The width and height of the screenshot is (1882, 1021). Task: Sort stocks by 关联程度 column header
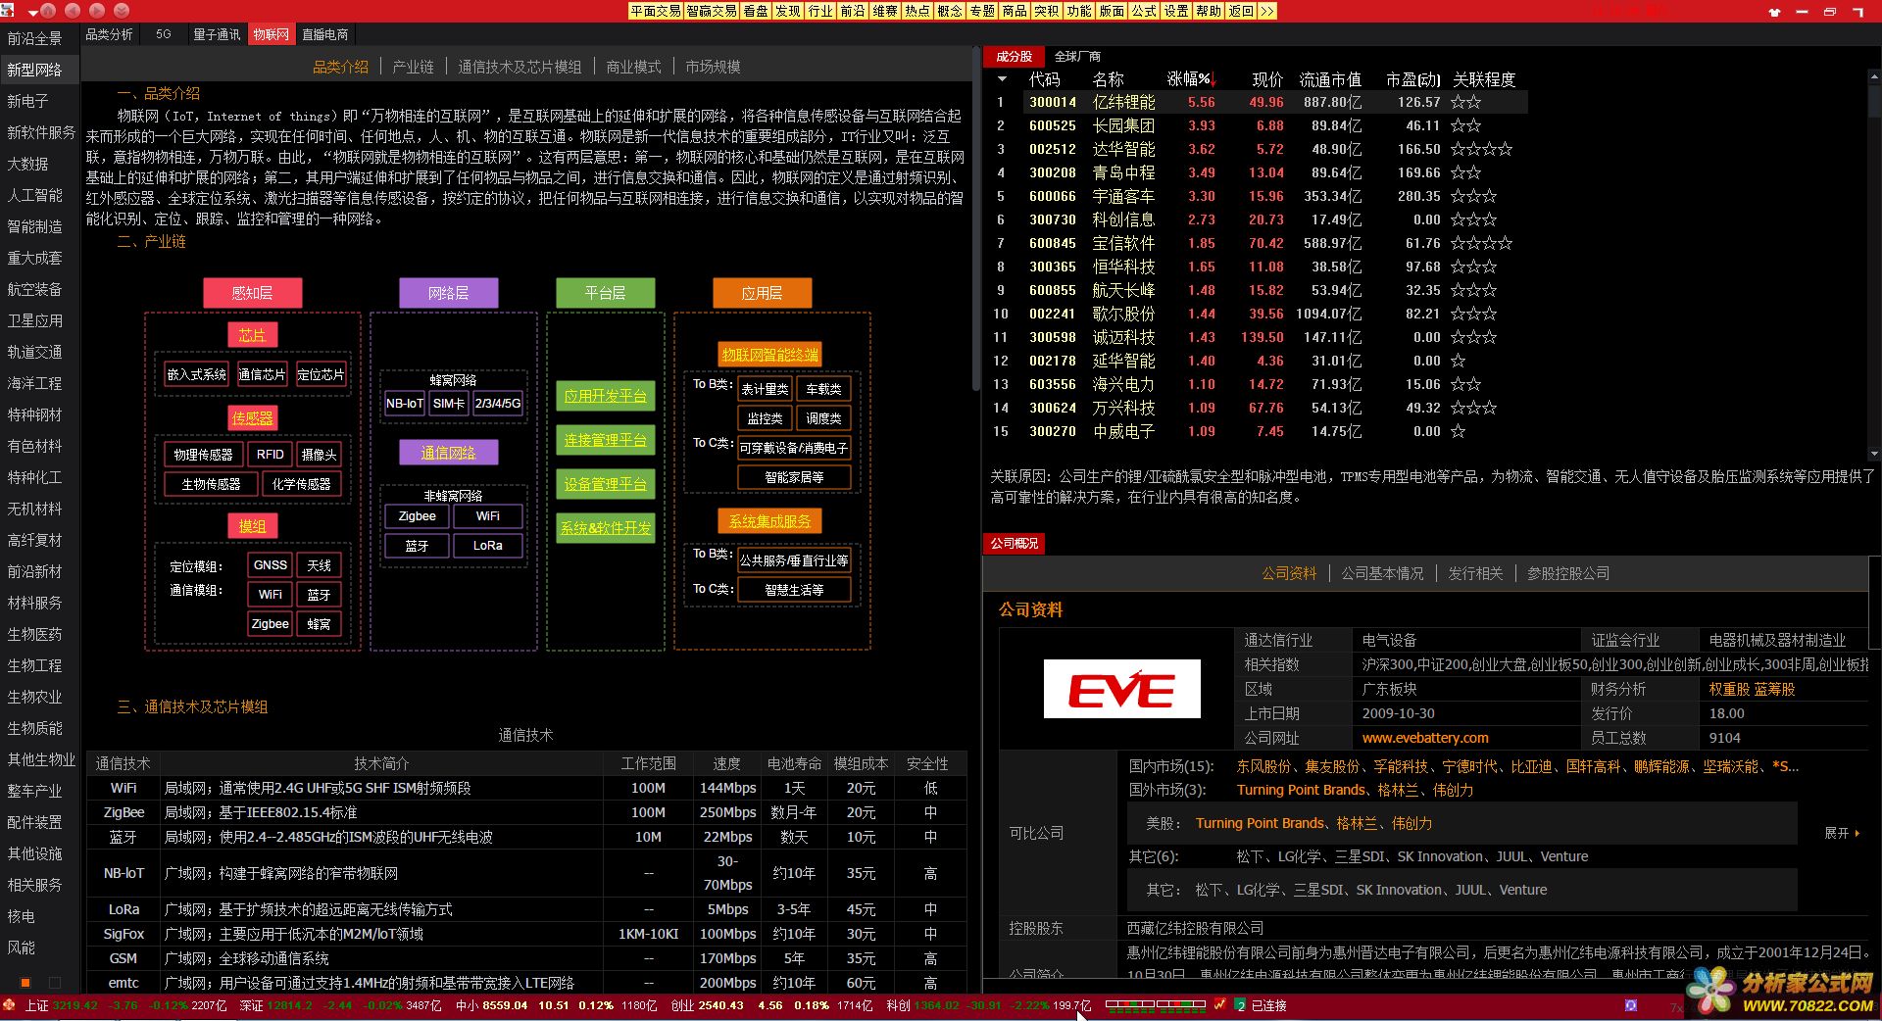tap(1484, 79)
